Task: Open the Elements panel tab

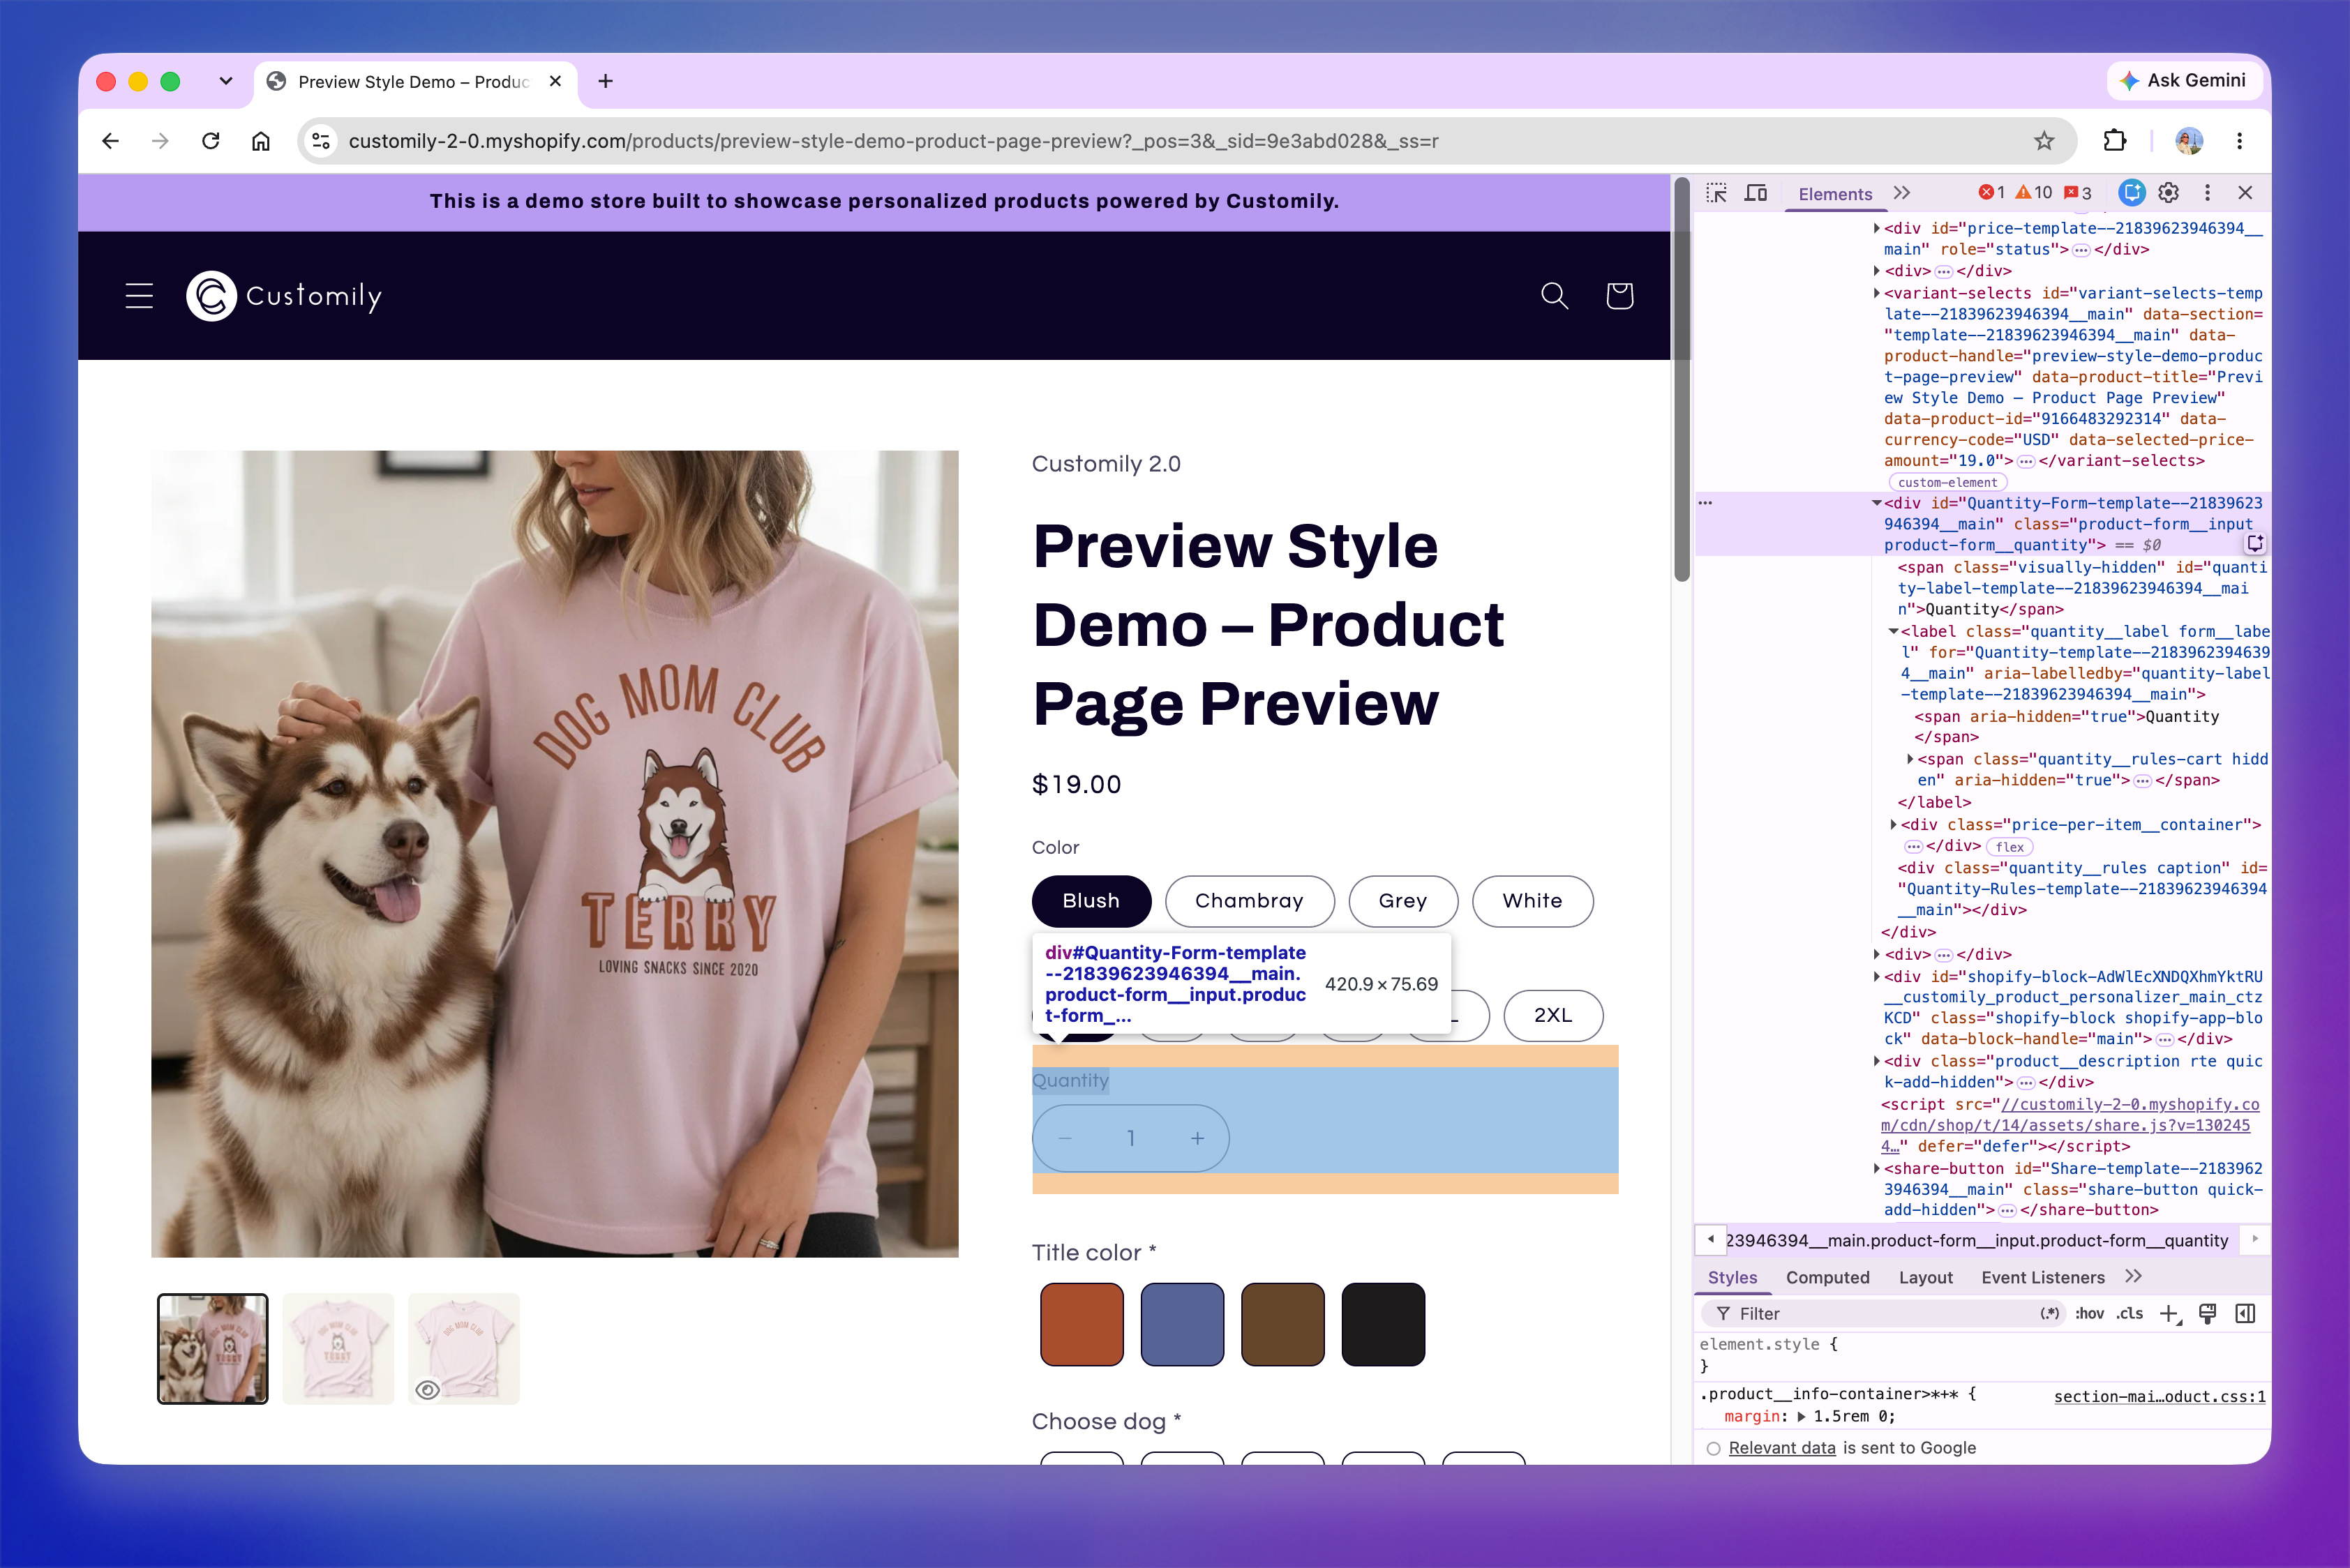Action: pos(1835,194)
